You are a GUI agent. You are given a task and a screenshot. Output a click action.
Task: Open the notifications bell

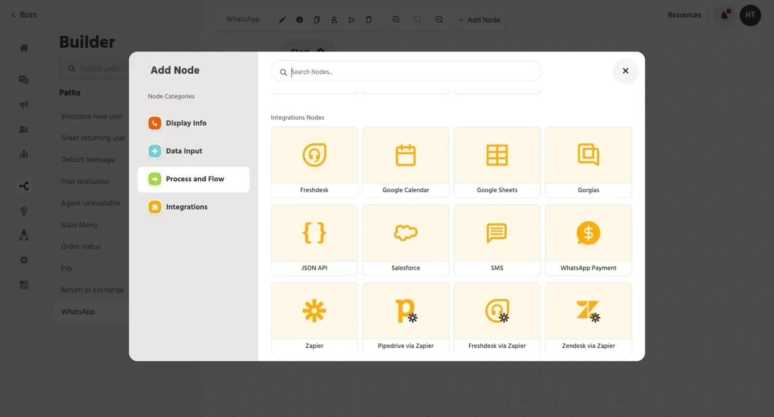(724, 15)
